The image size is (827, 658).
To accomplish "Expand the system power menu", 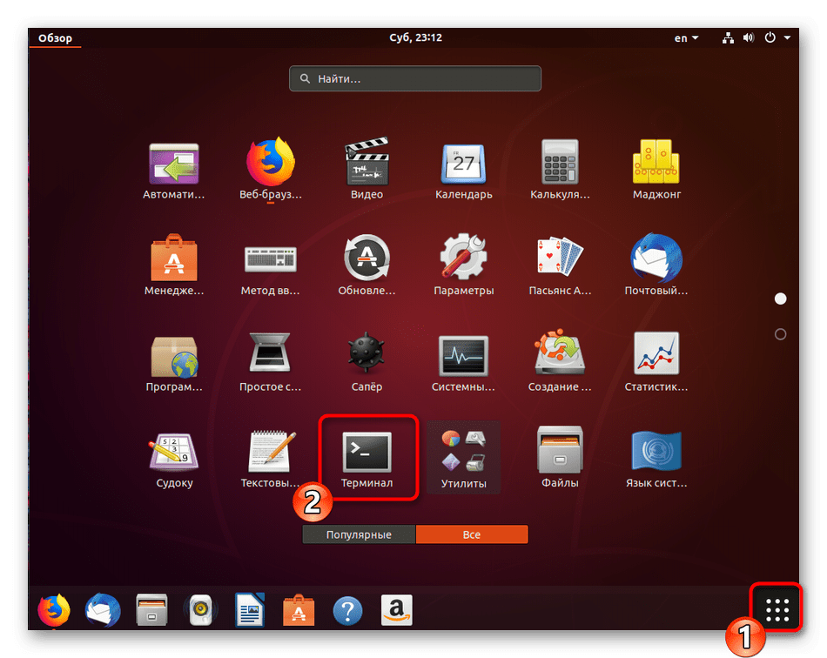I will pos(777,38).
